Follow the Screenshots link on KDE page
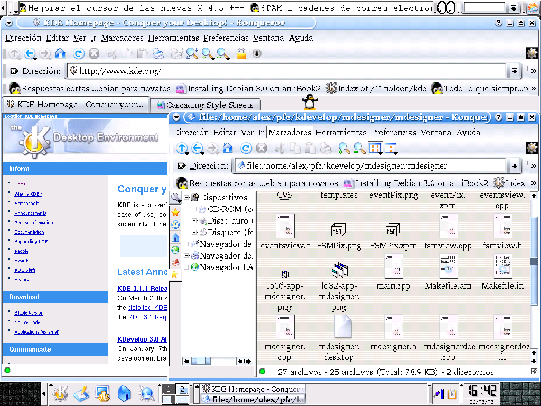The height and width of the screenshot is (406, 541). pyautogui.click(x=27, y=204)
